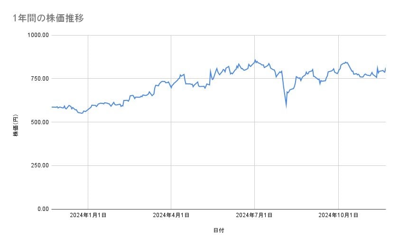Screen dimensions: 398x246
Task: Select the highest peak near July 2024
Action: click(255, 60)
